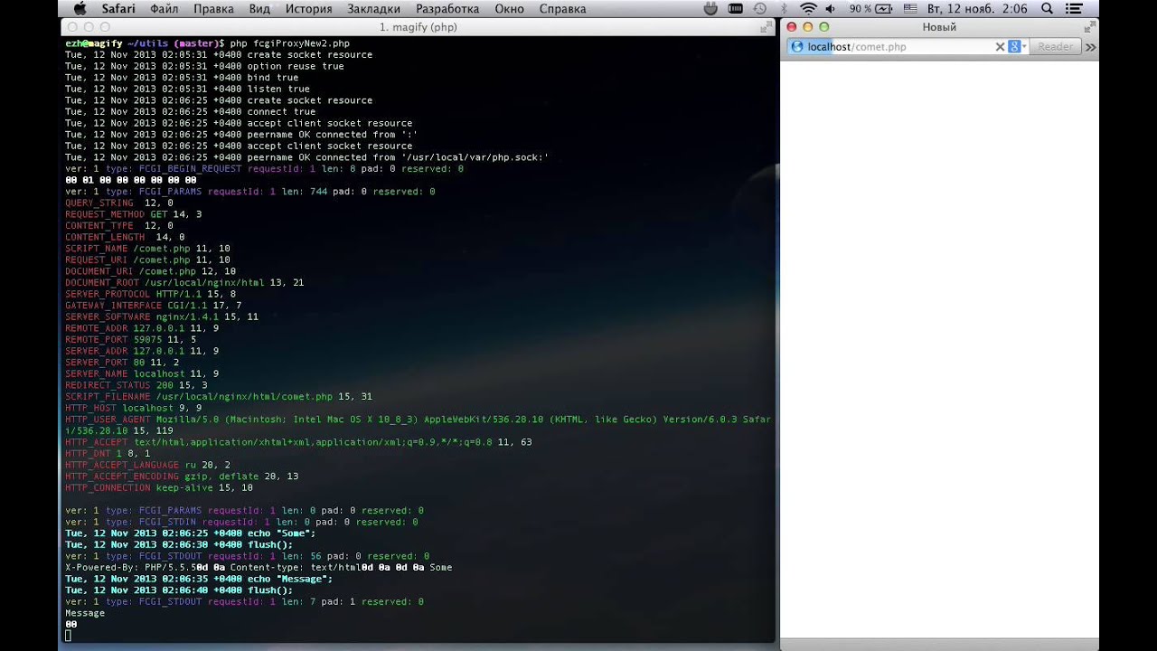Screen dimensions: 1157x651
Task: Click the REMOTE_PORT 59075 line
Action: 130,339
